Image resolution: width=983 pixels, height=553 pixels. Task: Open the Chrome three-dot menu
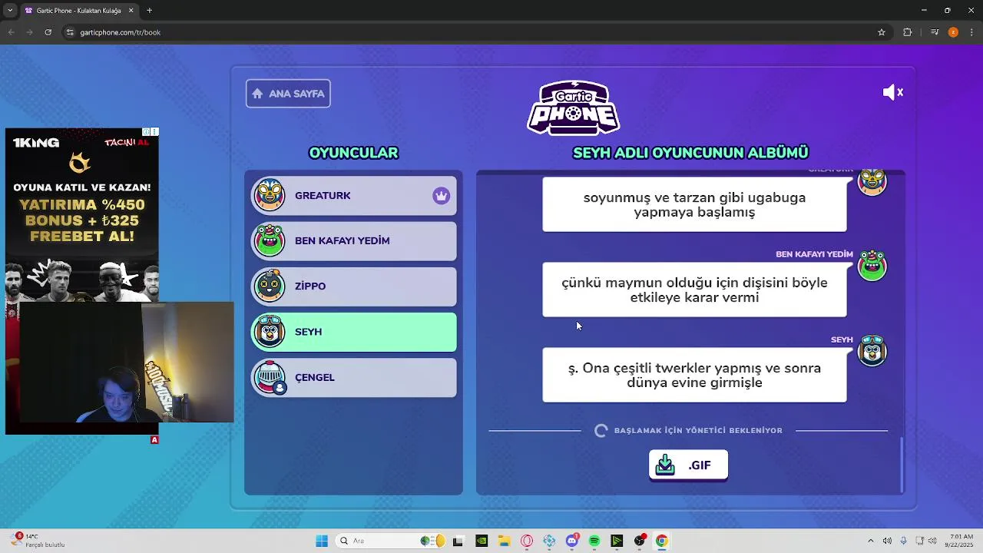coord(971,32)
